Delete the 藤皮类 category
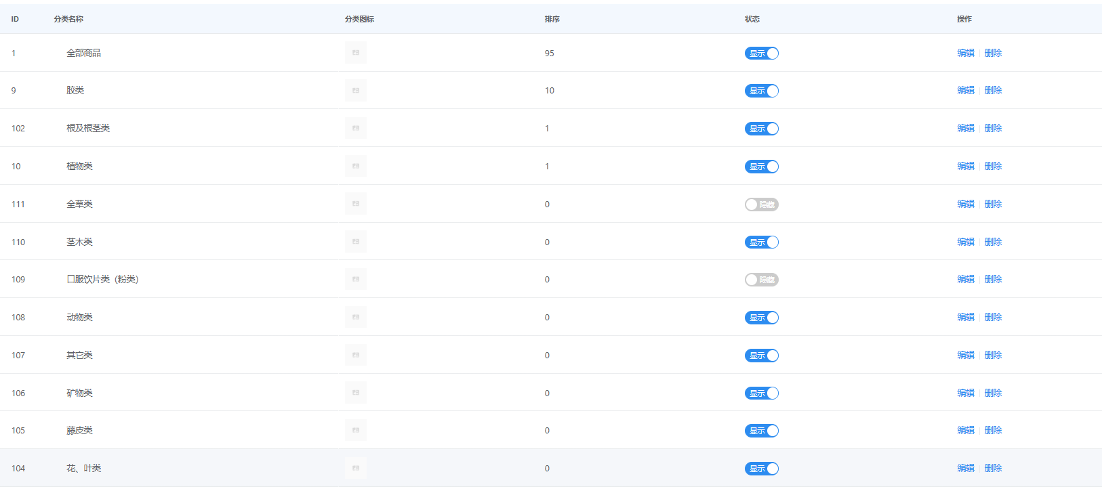1102x491 pixels. (x=993, y=430)
